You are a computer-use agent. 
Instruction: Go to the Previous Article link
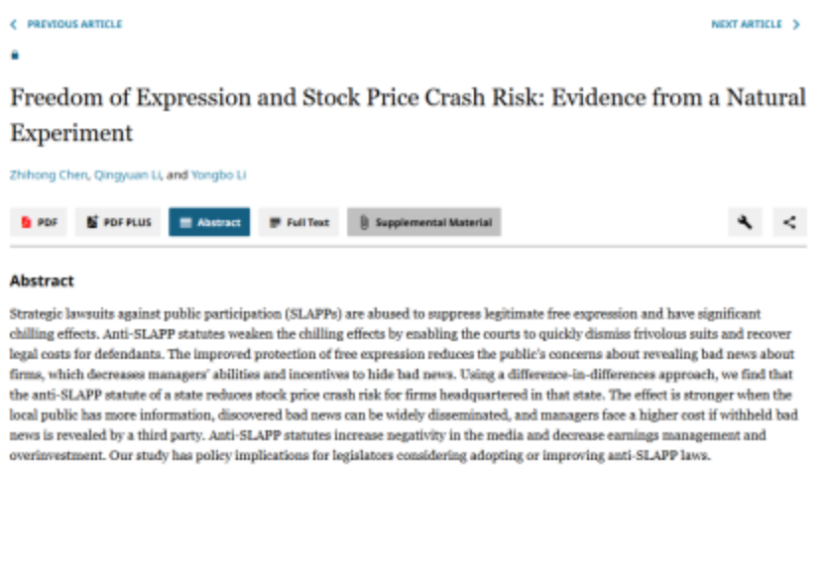tap(74, 25)
